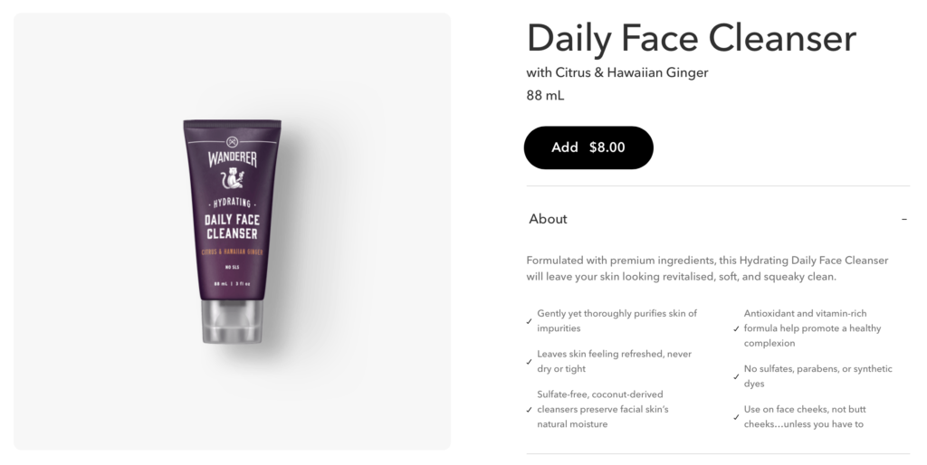Screen dimensions: 927x465
Task: Click the Add $8.00 button
Action: (x=588, y=147)
